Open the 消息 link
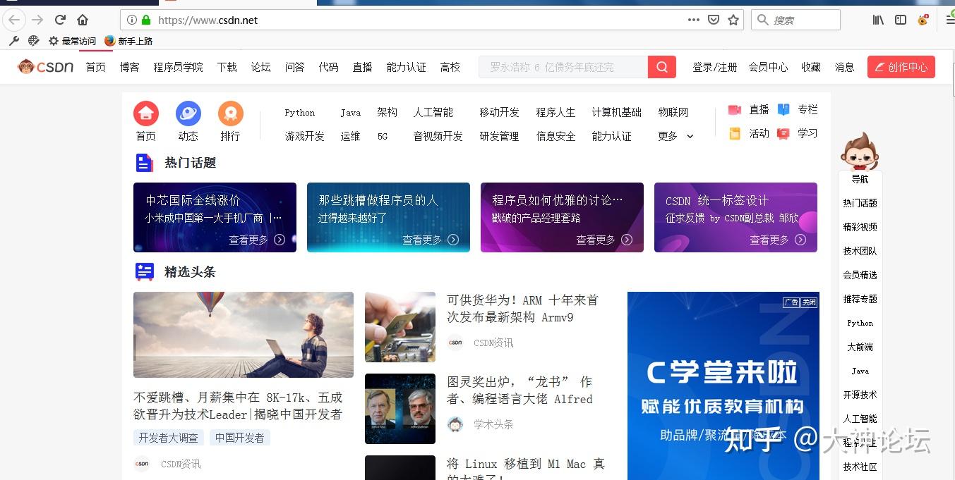The image size is (955, 480). pos(844,67)
